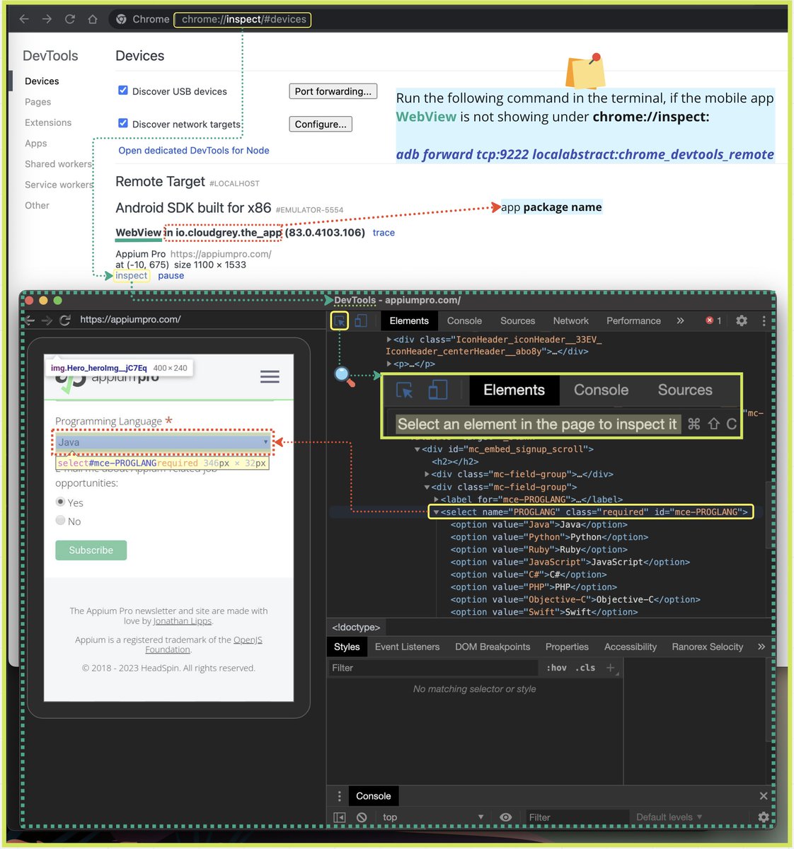Open DevTools three-dot customize menu
794x849 pixels.
point(764,321)
